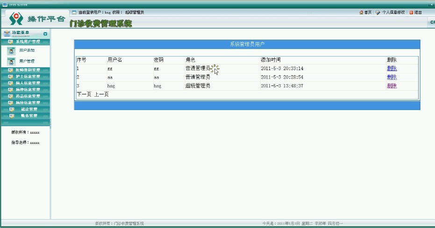Open the 就诊管理 menu
Screen dimensions: 435x228
tap(27, 109)
